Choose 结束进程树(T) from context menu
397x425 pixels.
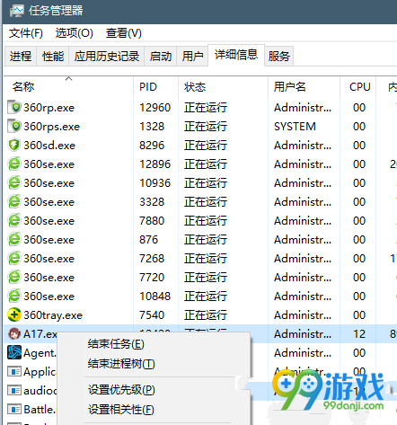pyautogui.click(x=121, y=364)
